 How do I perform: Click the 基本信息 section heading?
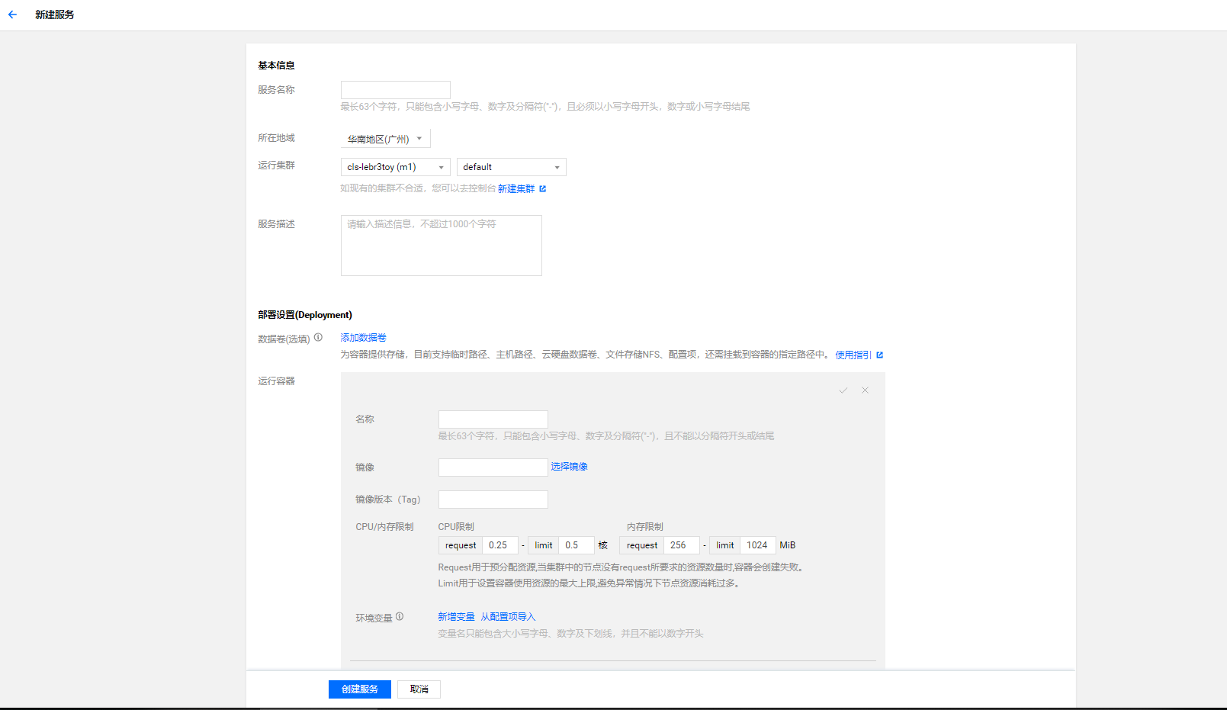pyautogui.click(x=276, y=66)
